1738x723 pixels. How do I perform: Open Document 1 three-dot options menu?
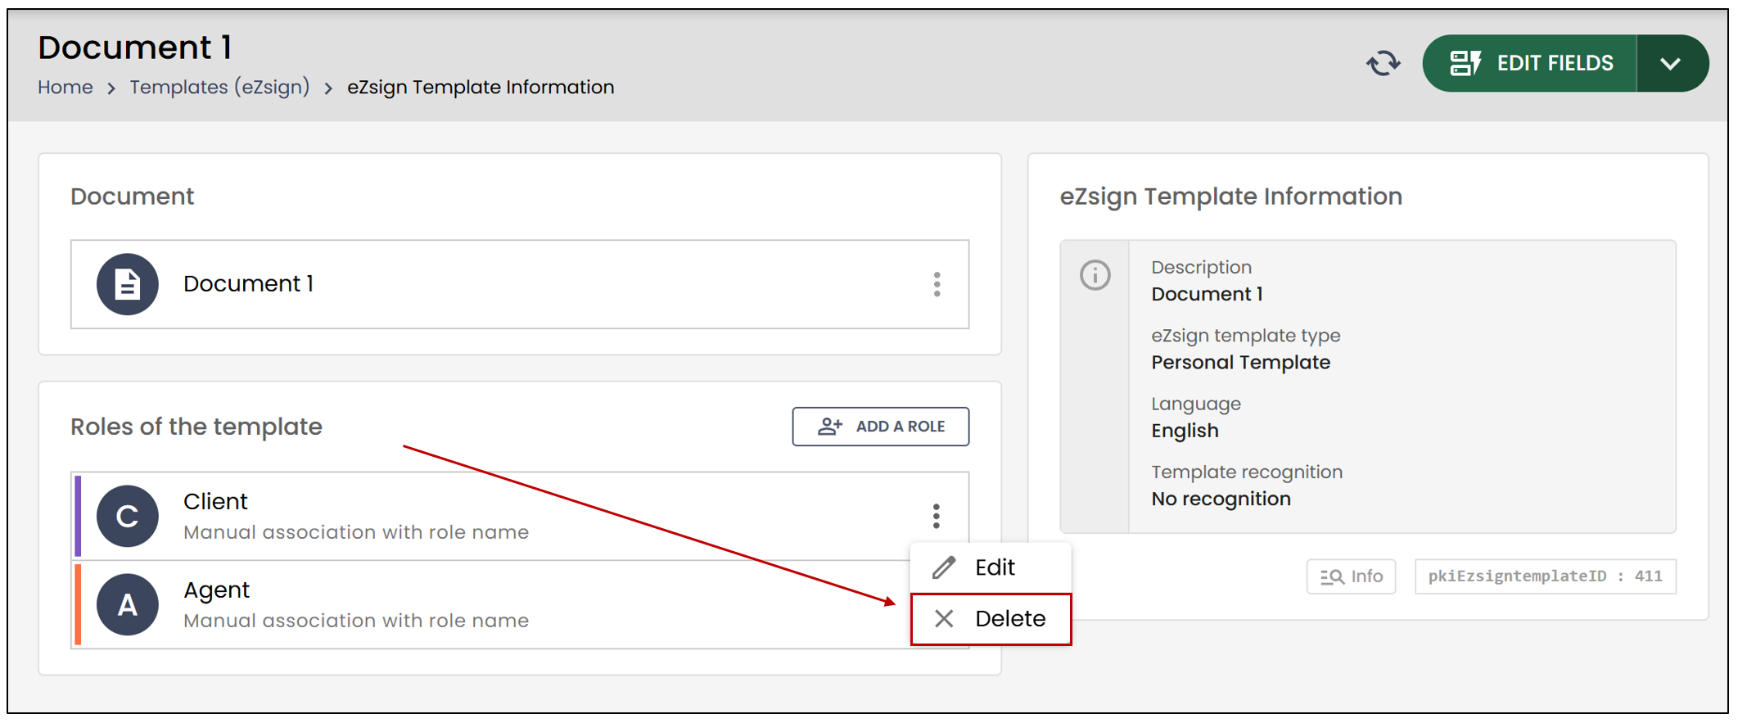(x=937, y=284)
